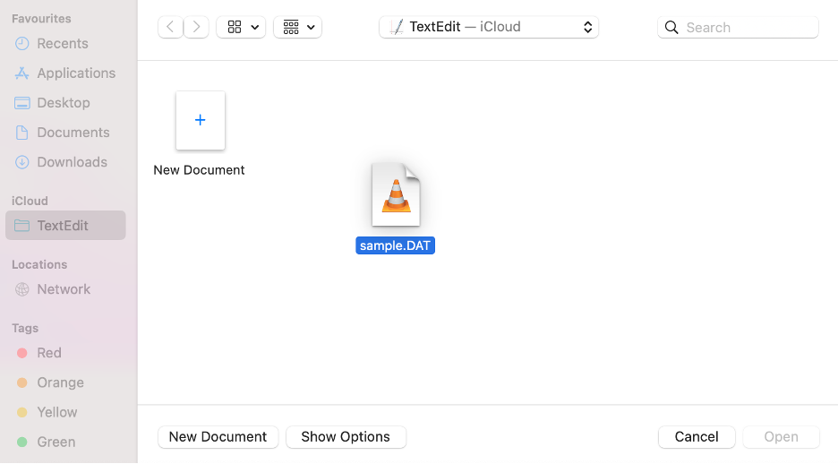Screen dimensions: 838x464
Task: Click the TextEdit pen icon in location popup
Action: (x=396, y=27)
